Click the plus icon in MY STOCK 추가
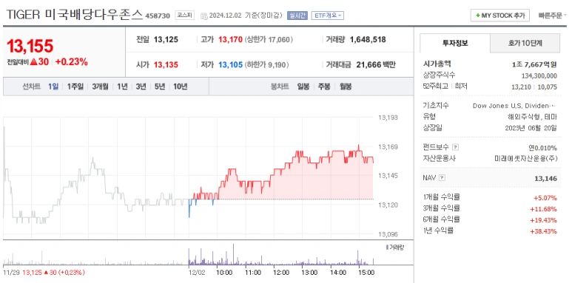Viewport: 572px width, 283px height. pyautogui.click(x=477, y=16)
